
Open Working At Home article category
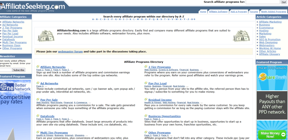click(x=270, y=48)
